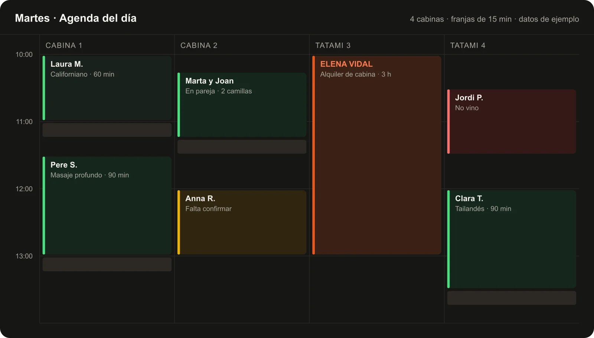Select the TATAMI 3 column header
Screen dimensions: 594x338
pos(333,45)
